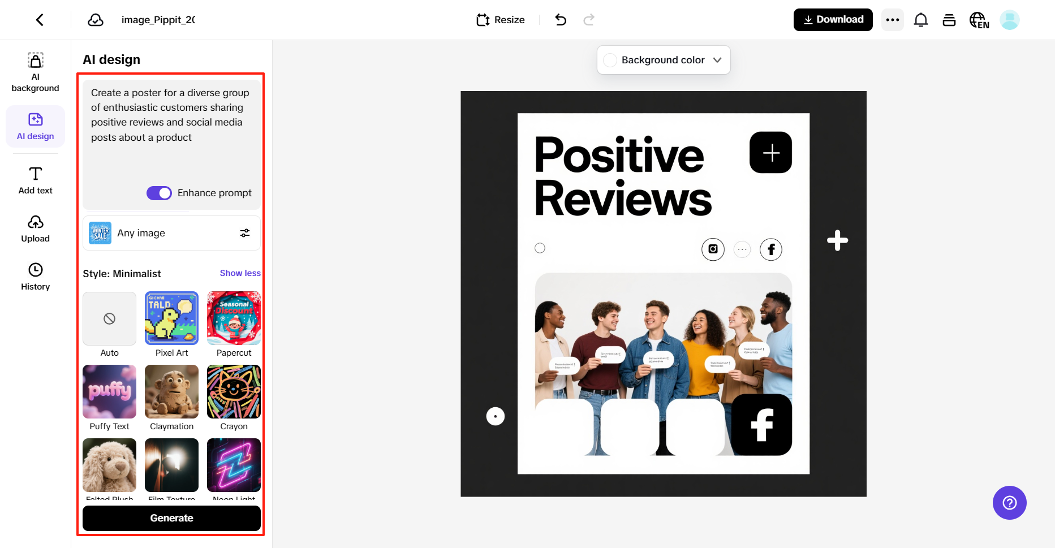The image size is (1055, 548).
Task: Click the Background color swatch circle
Action: [x=610, y=60]
